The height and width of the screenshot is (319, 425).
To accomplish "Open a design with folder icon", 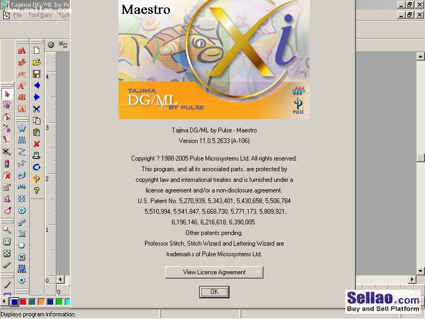I will click(37, 62).
